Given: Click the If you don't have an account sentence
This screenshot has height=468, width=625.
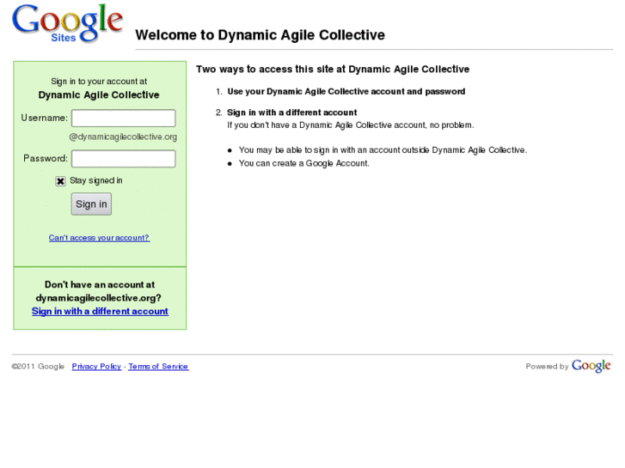Looking at the screenshot, I should [x=351, y=125].
